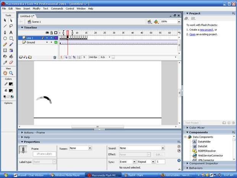This screenshot has height=178, width=237.
Task: Select the Free Transform tool
Action: (x=5, y=51)
